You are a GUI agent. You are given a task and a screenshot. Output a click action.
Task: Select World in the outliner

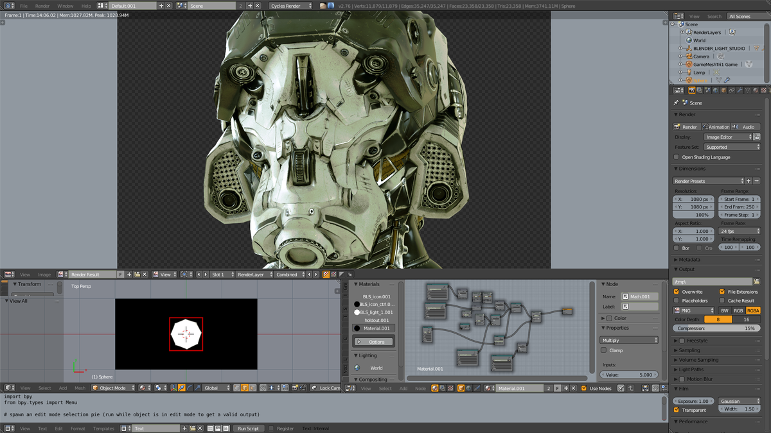point(699,40)
